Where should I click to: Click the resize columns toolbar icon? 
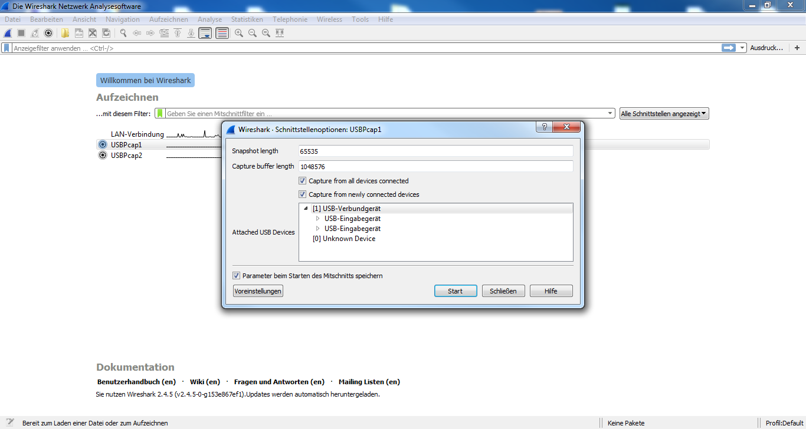pos(280,34)
